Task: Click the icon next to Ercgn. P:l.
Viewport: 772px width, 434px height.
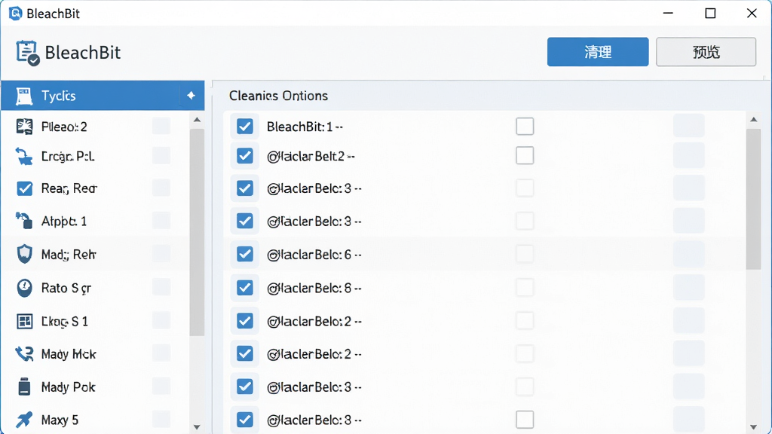Action: (x=24, y=157)
